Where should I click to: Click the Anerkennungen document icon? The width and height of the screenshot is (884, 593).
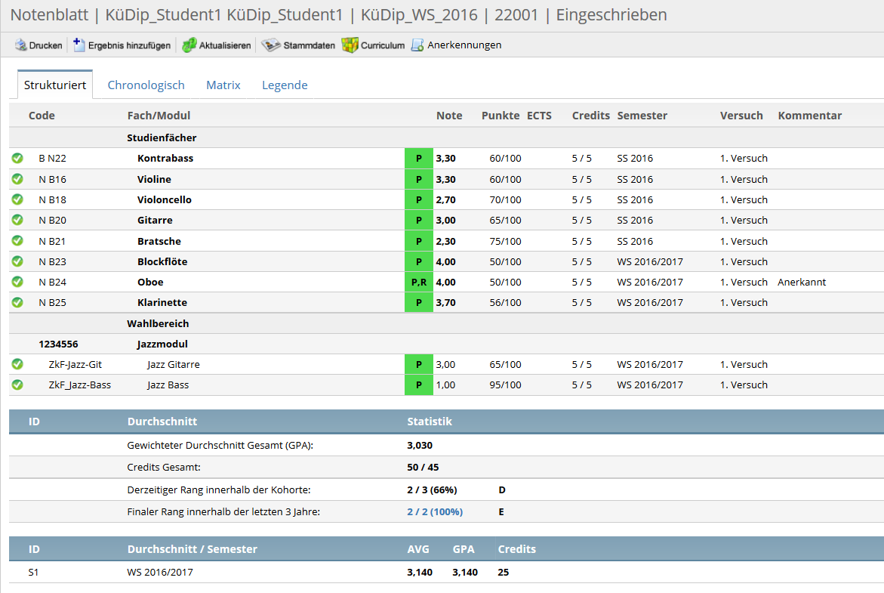point(417,45)
